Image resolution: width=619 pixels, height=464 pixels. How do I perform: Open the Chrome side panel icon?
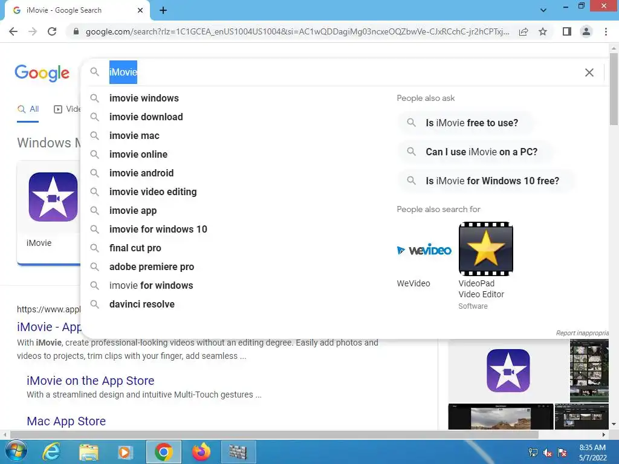567,31
